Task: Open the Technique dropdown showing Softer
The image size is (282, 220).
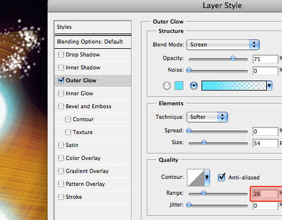Action: [207, 117]
